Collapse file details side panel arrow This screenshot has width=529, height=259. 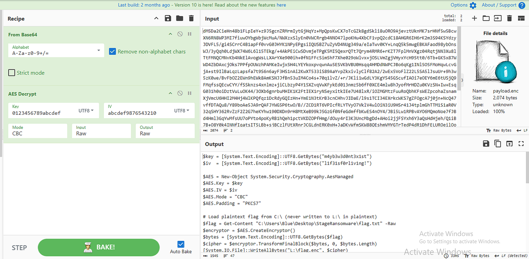tap(462, 80)
